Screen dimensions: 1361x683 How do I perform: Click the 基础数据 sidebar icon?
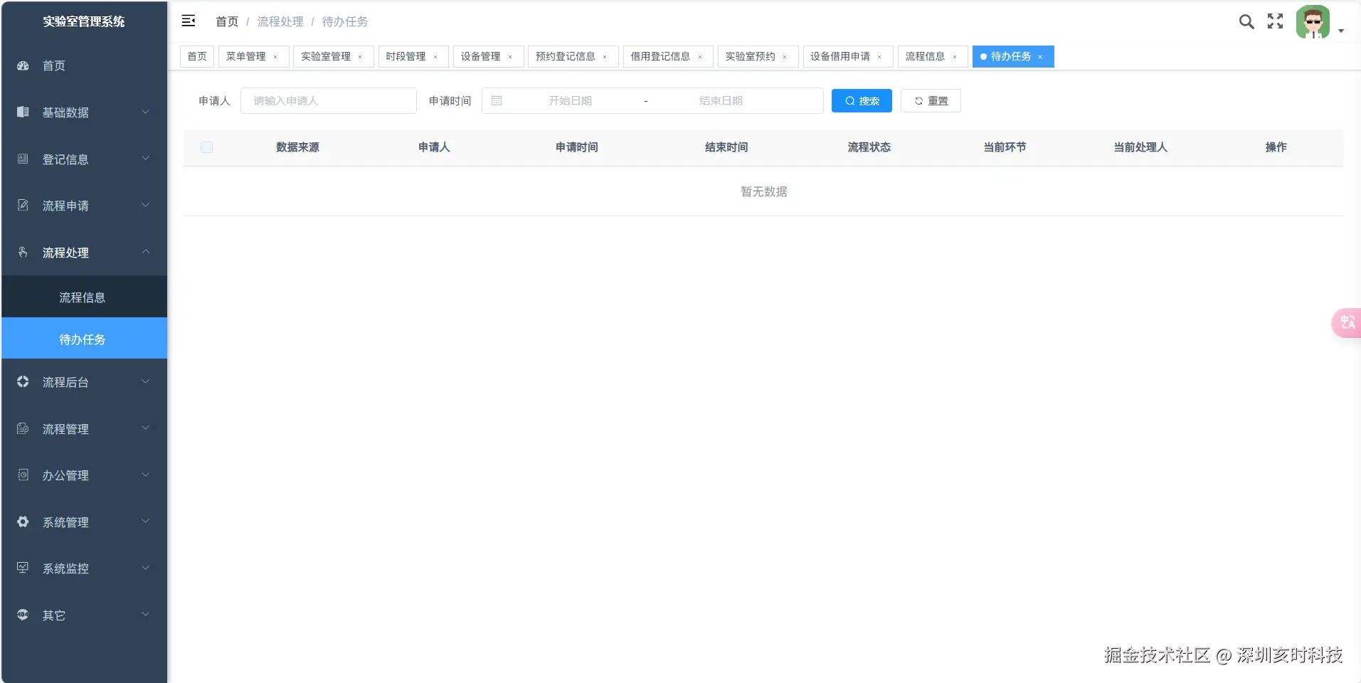(x=23, y=112)
